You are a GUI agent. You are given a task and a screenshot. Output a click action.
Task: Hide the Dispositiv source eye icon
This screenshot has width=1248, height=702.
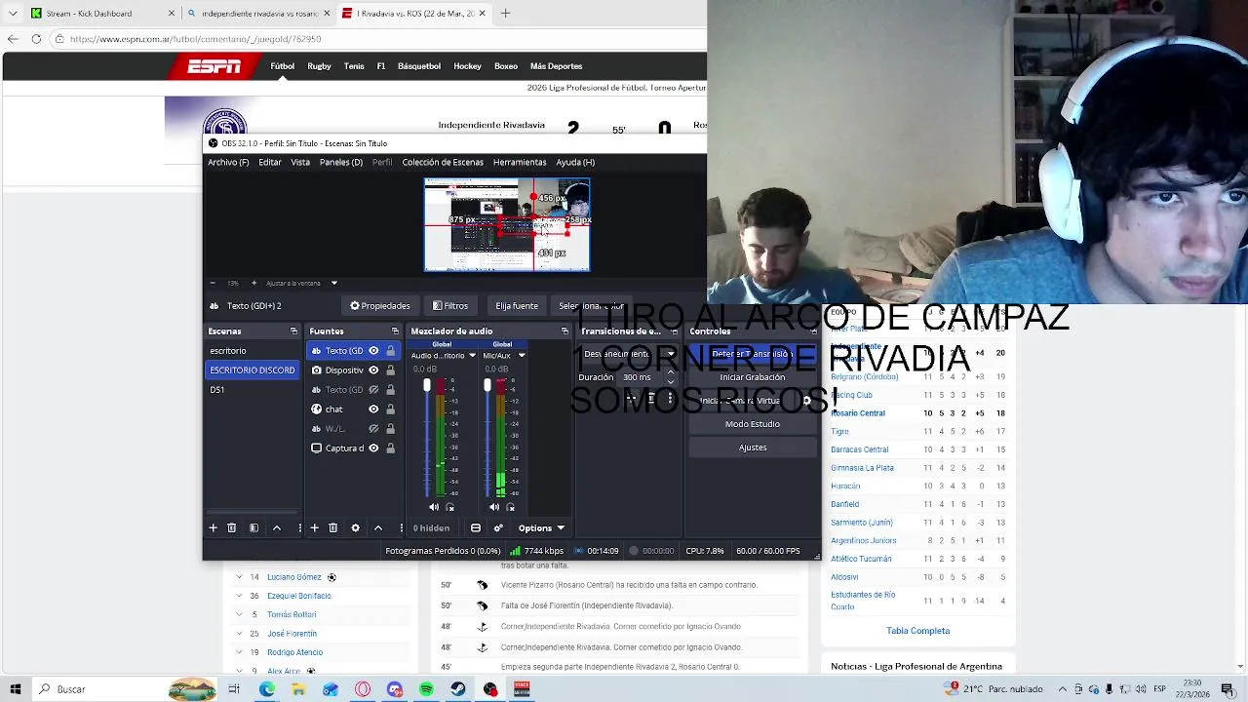373,370
